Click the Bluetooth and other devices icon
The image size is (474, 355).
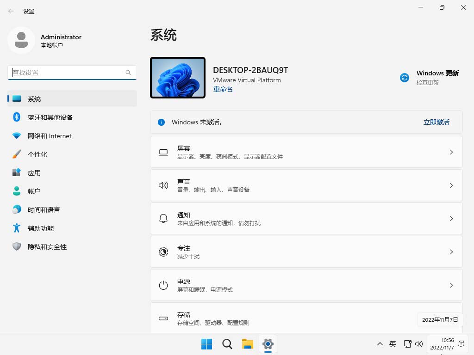[x=17, y=117]
